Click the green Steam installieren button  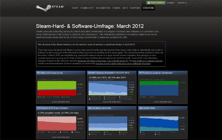tap(156, 3)
